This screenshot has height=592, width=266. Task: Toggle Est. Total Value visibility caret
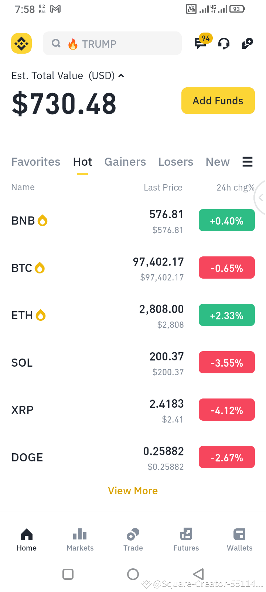click(x=121, y=76)
